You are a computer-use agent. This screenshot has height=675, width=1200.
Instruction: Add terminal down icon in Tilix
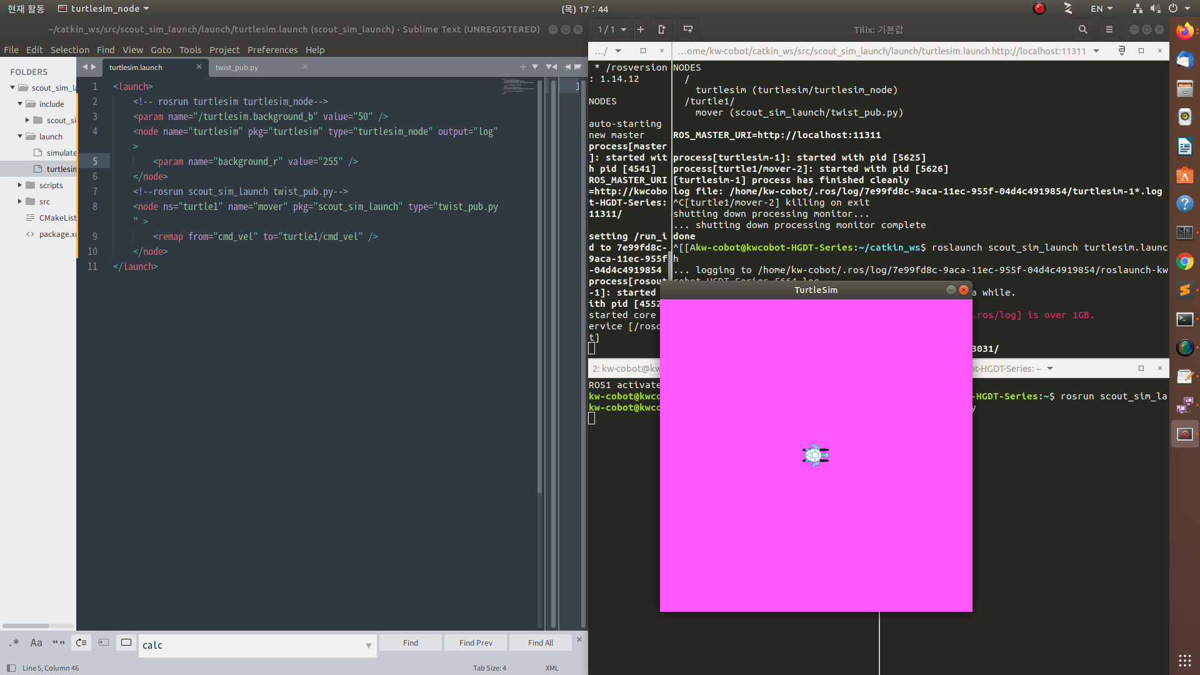(x=688, y=29)
